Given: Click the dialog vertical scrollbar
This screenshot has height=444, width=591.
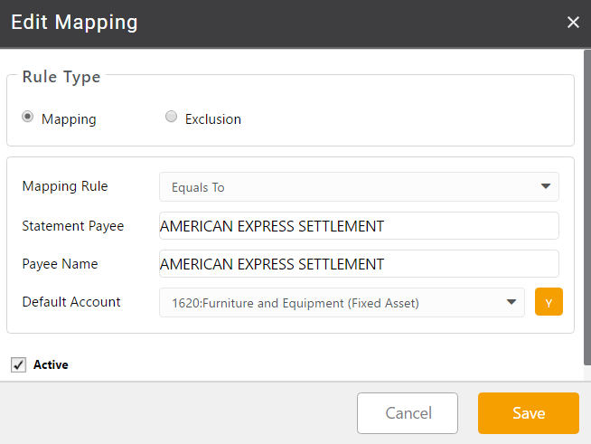Looking at the screenshot, I should pyautogui.click(x=587, y=207).
